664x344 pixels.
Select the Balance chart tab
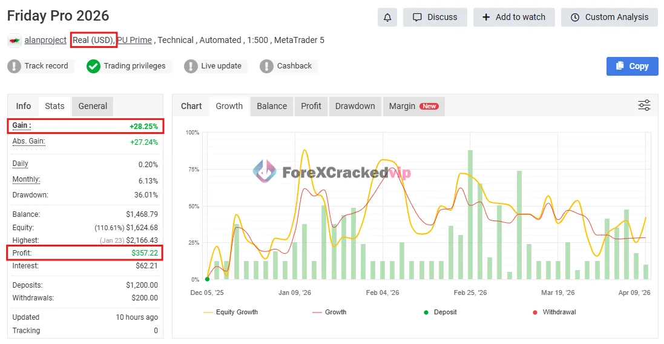click(x=272, y=106)
